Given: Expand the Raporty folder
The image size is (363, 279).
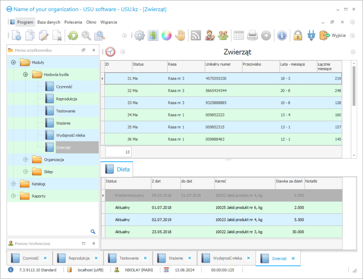Looking at the screenshot, I should coord(13,196).
